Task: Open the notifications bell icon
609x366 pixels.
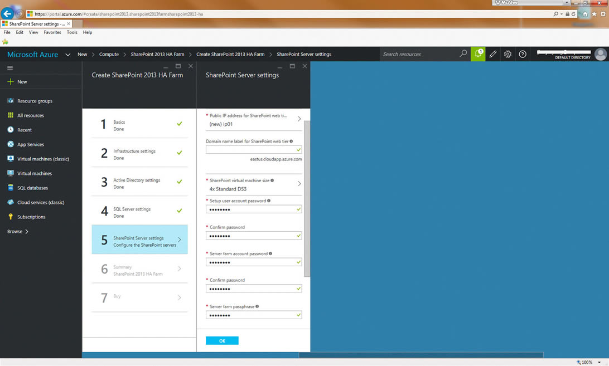Action: (478, 54)
